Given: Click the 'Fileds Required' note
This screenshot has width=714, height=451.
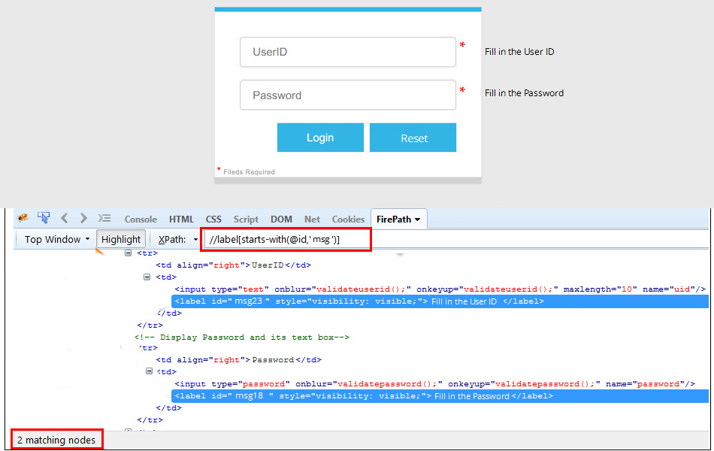Looking at the screenshot, I should pos(249,171).
